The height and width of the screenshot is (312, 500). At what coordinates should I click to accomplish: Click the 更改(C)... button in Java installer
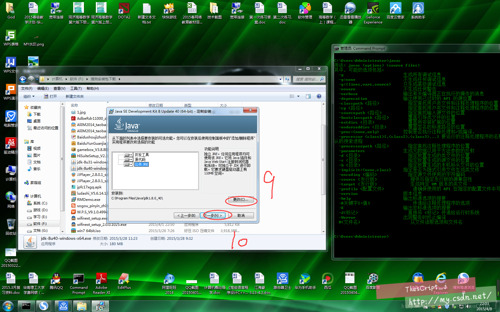(240, 199)
